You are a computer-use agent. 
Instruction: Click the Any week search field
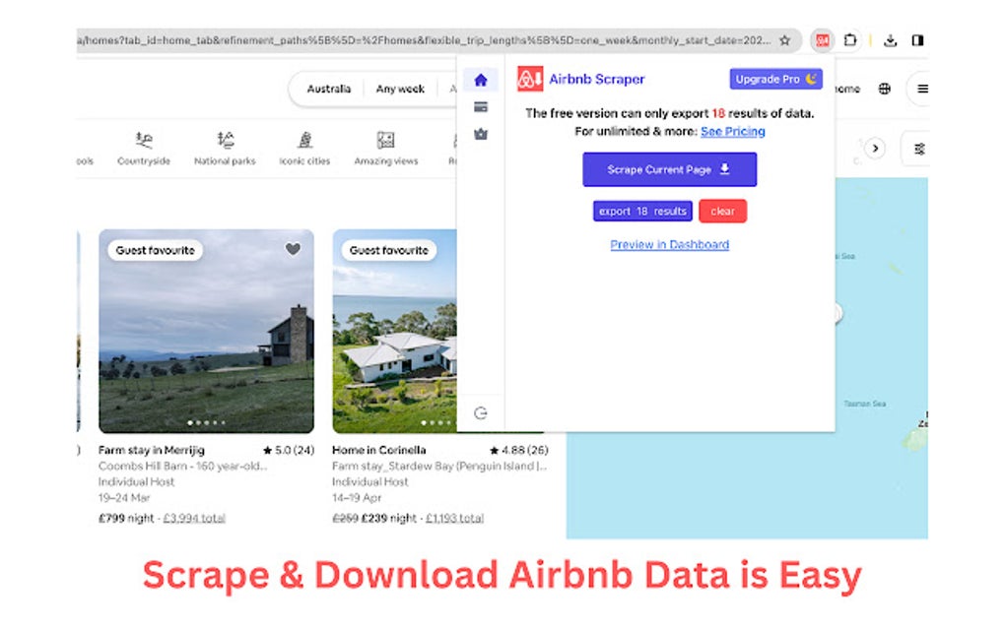coord(400,89)
